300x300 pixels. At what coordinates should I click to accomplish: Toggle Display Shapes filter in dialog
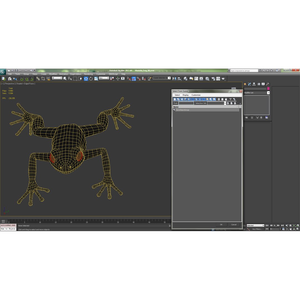coord(178,99)
